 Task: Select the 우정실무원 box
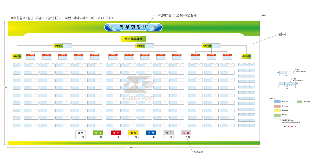(246, 56)
